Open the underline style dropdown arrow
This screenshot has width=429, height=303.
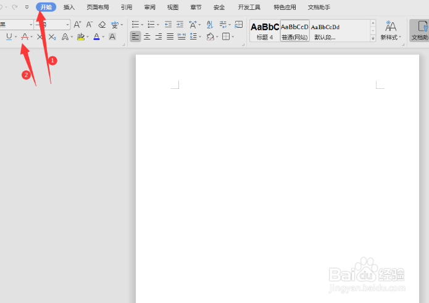pos(16,36)
